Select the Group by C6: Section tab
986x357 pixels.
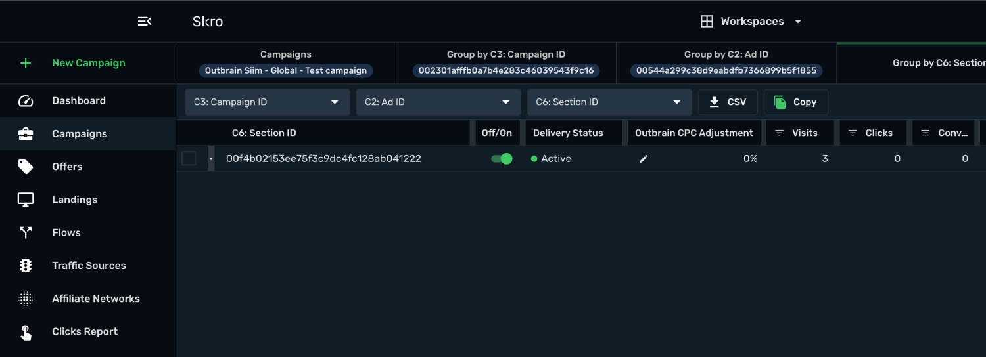pos(912,63)
